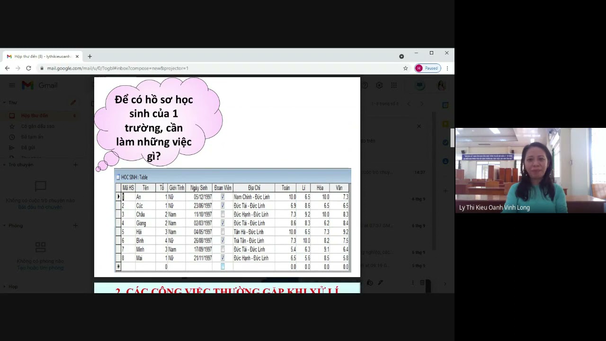Click the Paused profile chip
This screenshot has width=606, height=341.
coord(428,68)
